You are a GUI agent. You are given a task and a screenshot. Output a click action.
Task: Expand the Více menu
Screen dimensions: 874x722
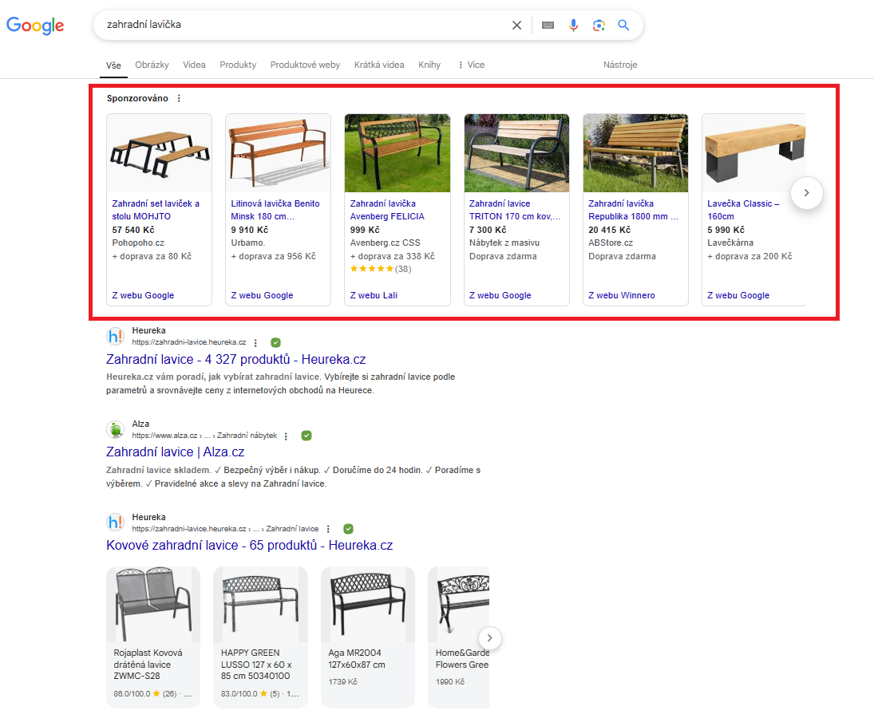click(x=472, y=65)
